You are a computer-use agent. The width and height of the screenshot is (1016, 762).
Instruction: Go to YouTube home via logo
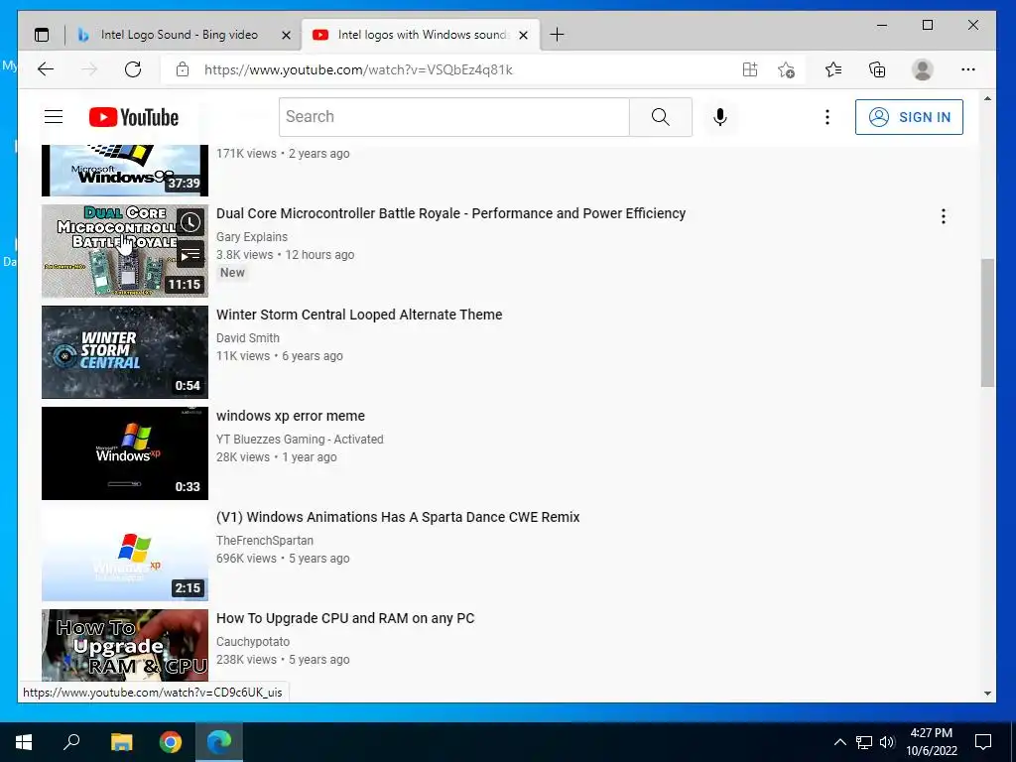[134, 117]
